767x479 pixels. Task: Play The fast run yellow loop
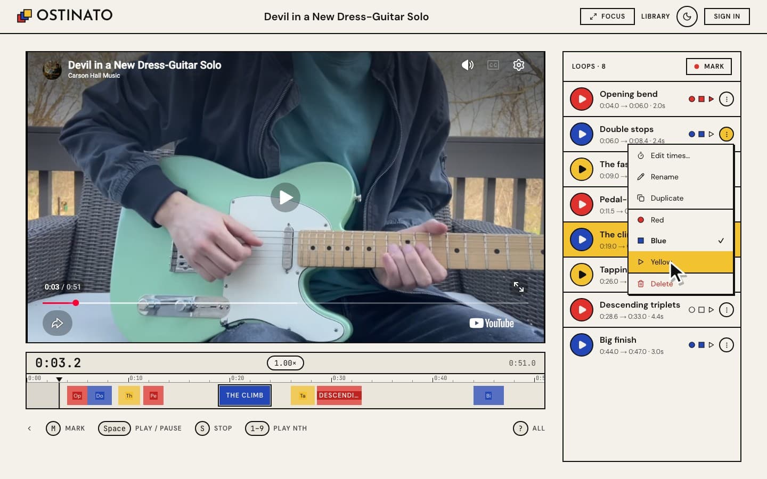[582, 169]
